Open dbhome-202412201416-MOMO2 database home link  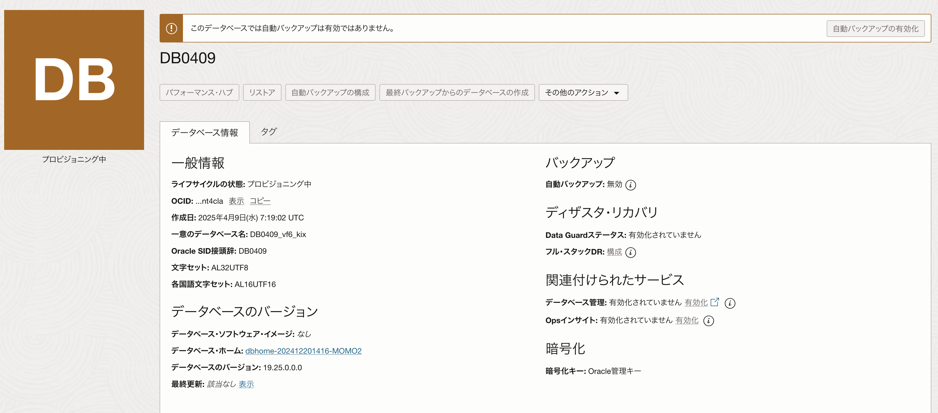click(x=303, y=351)
